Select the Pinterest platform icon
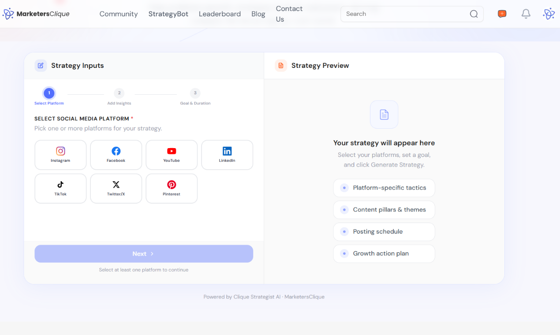560x335 pixels. click(x=172, y=188)
